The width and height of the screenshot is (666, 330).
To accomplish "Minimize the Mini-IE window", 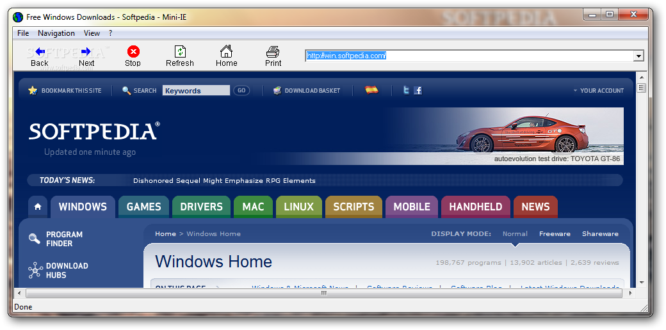I will tap(592, 15).
